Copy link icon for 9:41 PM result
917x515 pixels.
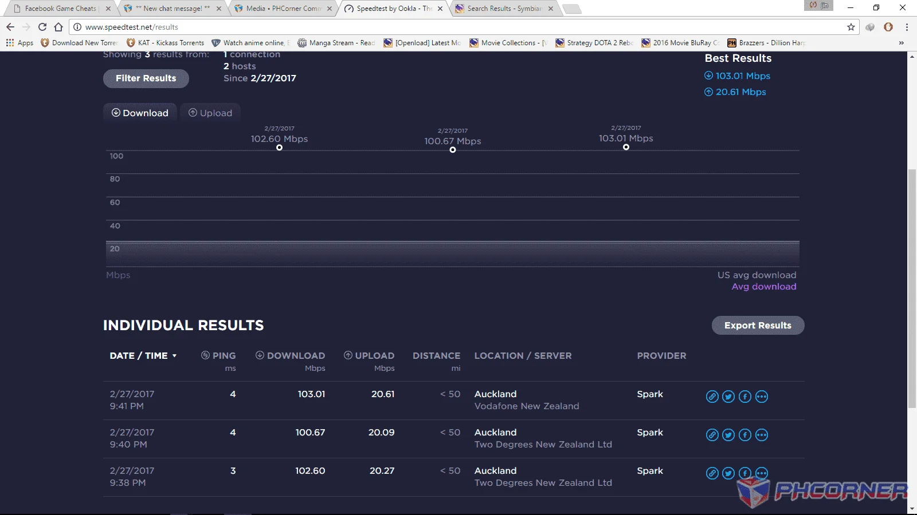712,397
